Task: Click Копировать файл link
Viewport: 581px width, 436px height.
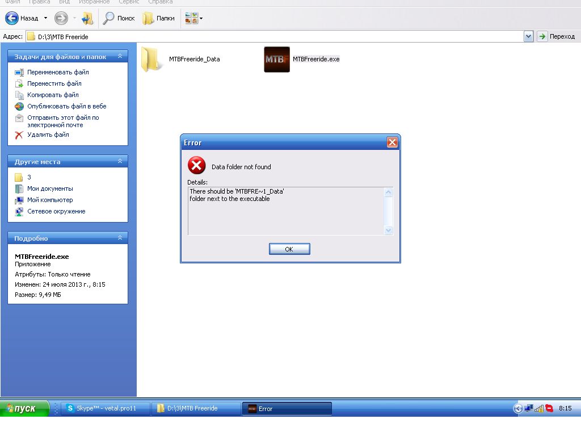Action: tap(53, 95)
